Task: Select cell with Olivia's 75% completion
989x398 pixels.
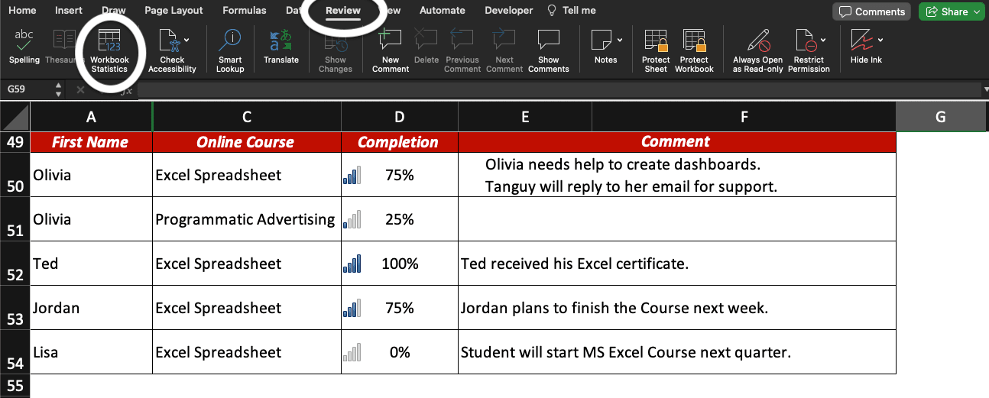Action: (399, 175)
